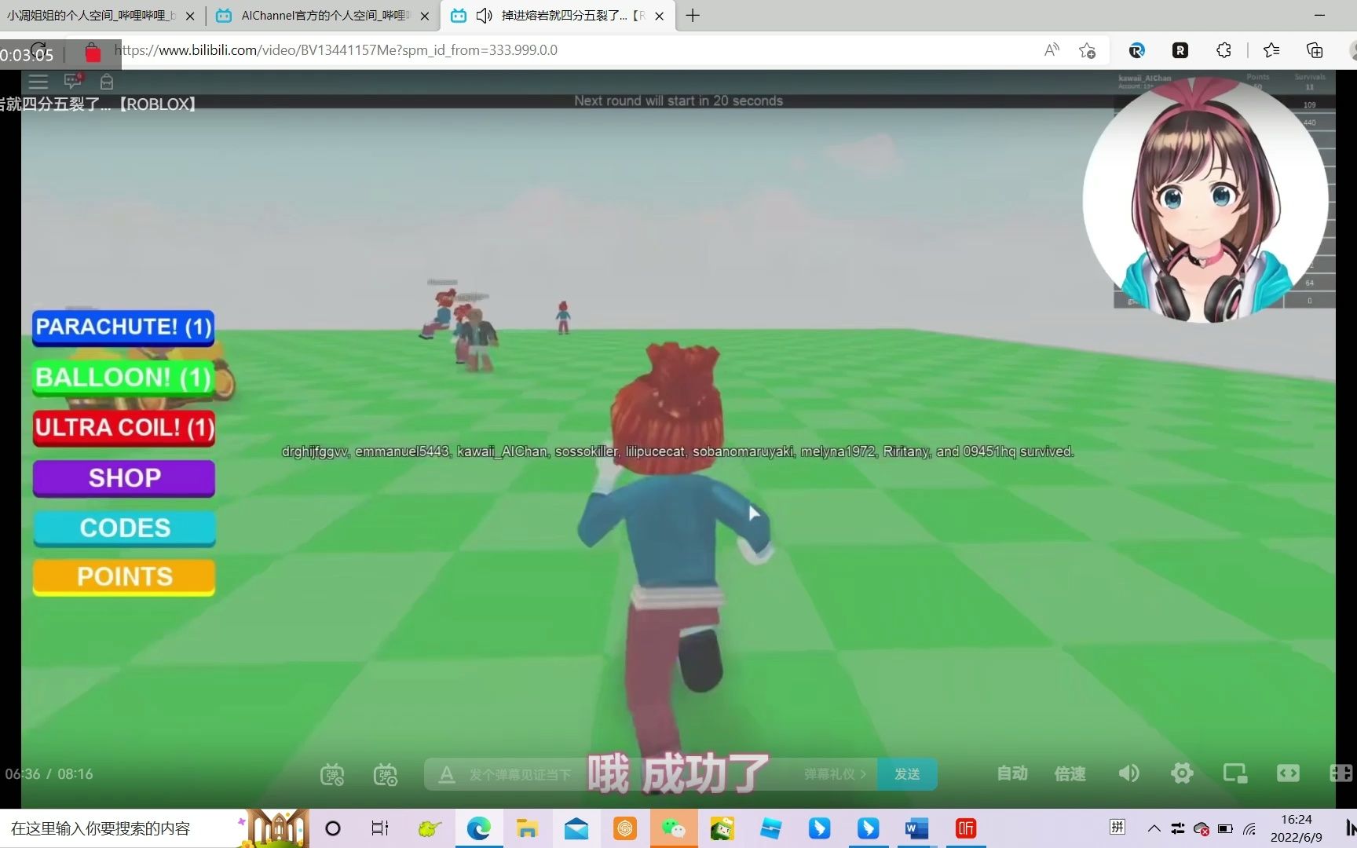1357x848 pixels.
Task: Open the orange circular app on taskbar
Action: tap(624, 828)
